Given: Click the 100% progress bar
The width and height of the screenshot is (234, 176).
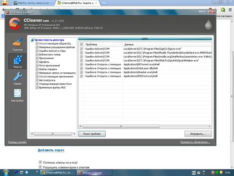Looking at the screenshot, I should [x=145, y=39].
